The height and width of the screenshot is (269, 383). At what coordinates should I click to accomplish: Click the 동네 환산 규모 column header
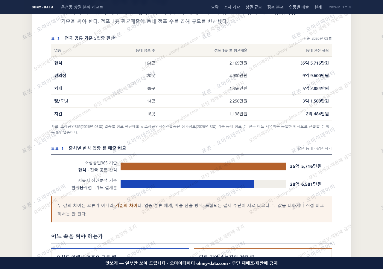[x=317, y=50]
